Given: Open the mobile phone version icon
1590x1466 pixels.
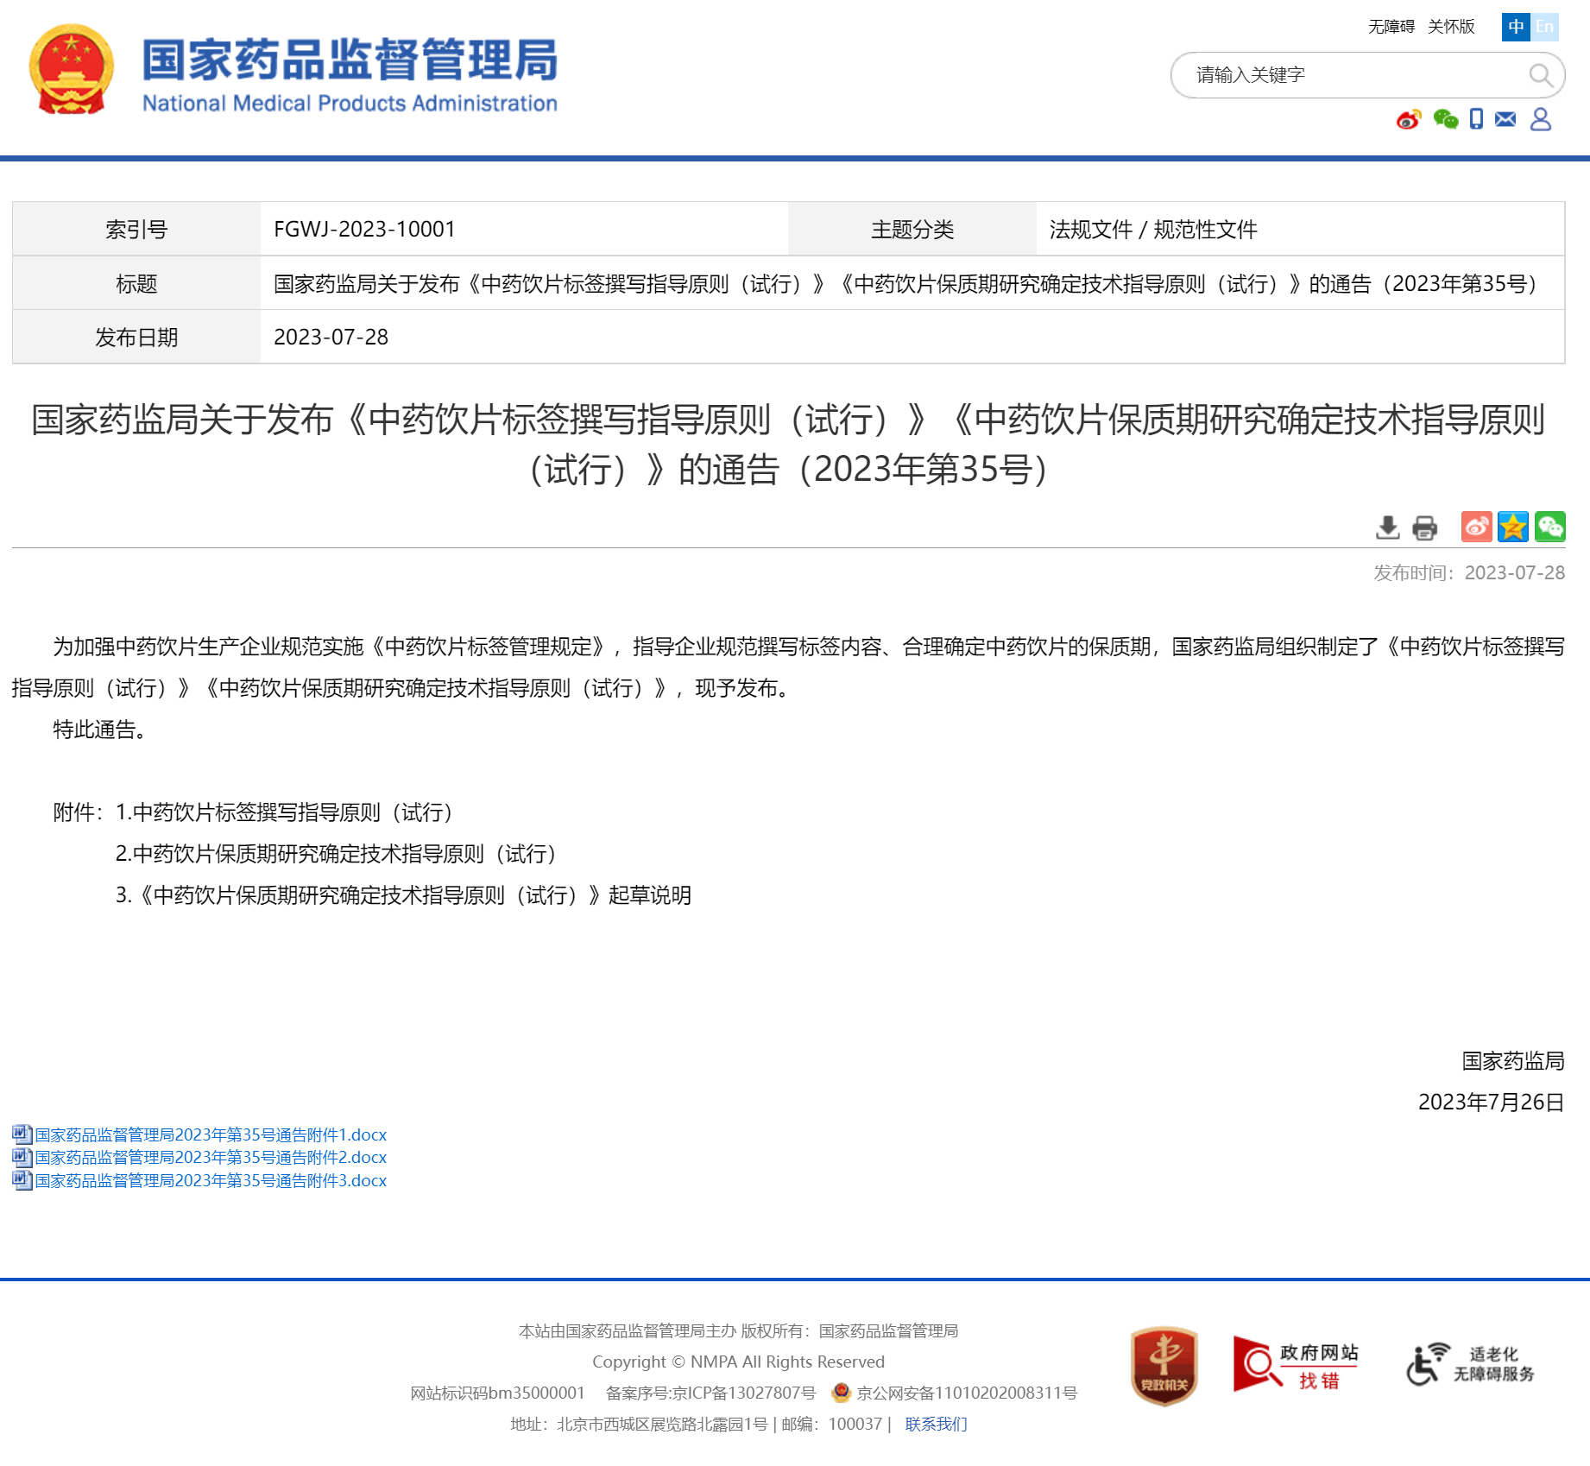Looking at the screenshot, I should [1477, 119].
